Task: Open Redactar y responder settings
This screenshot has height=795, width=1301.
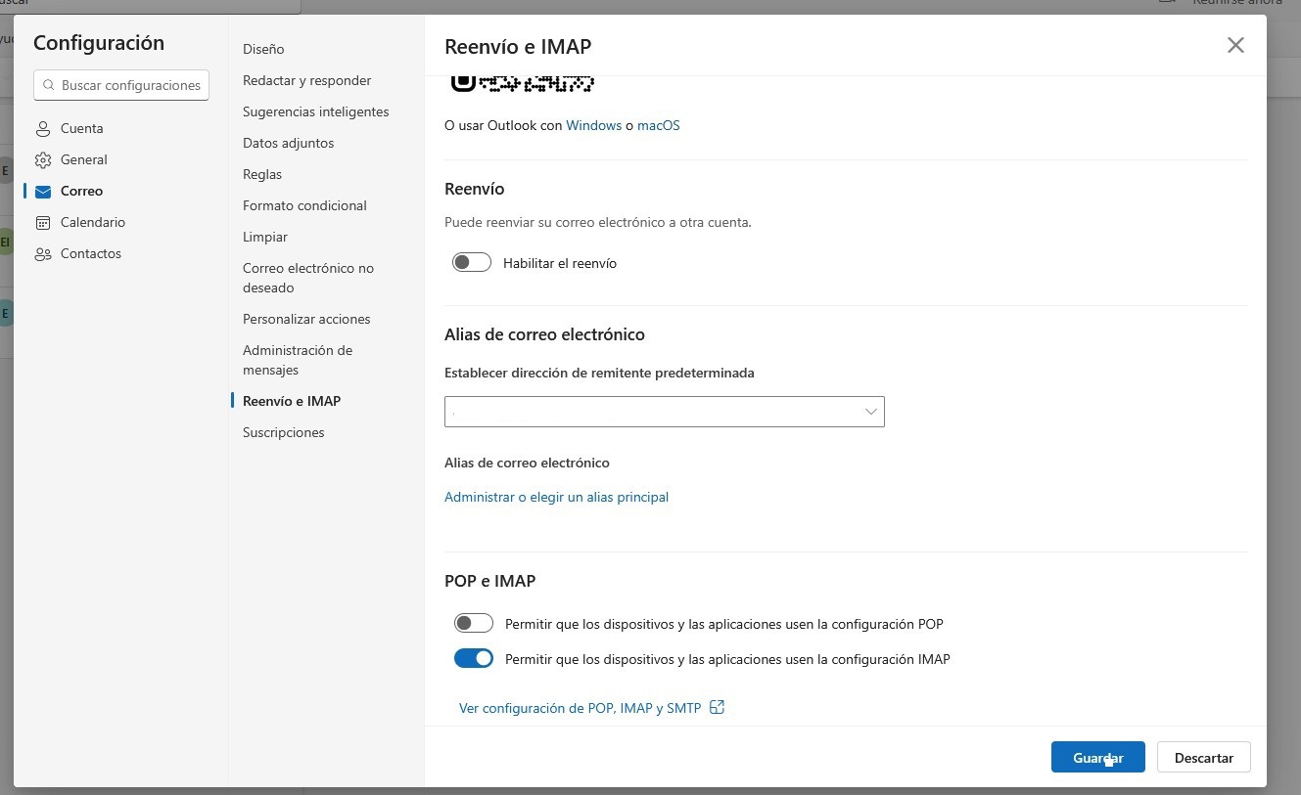Action: 307,80
